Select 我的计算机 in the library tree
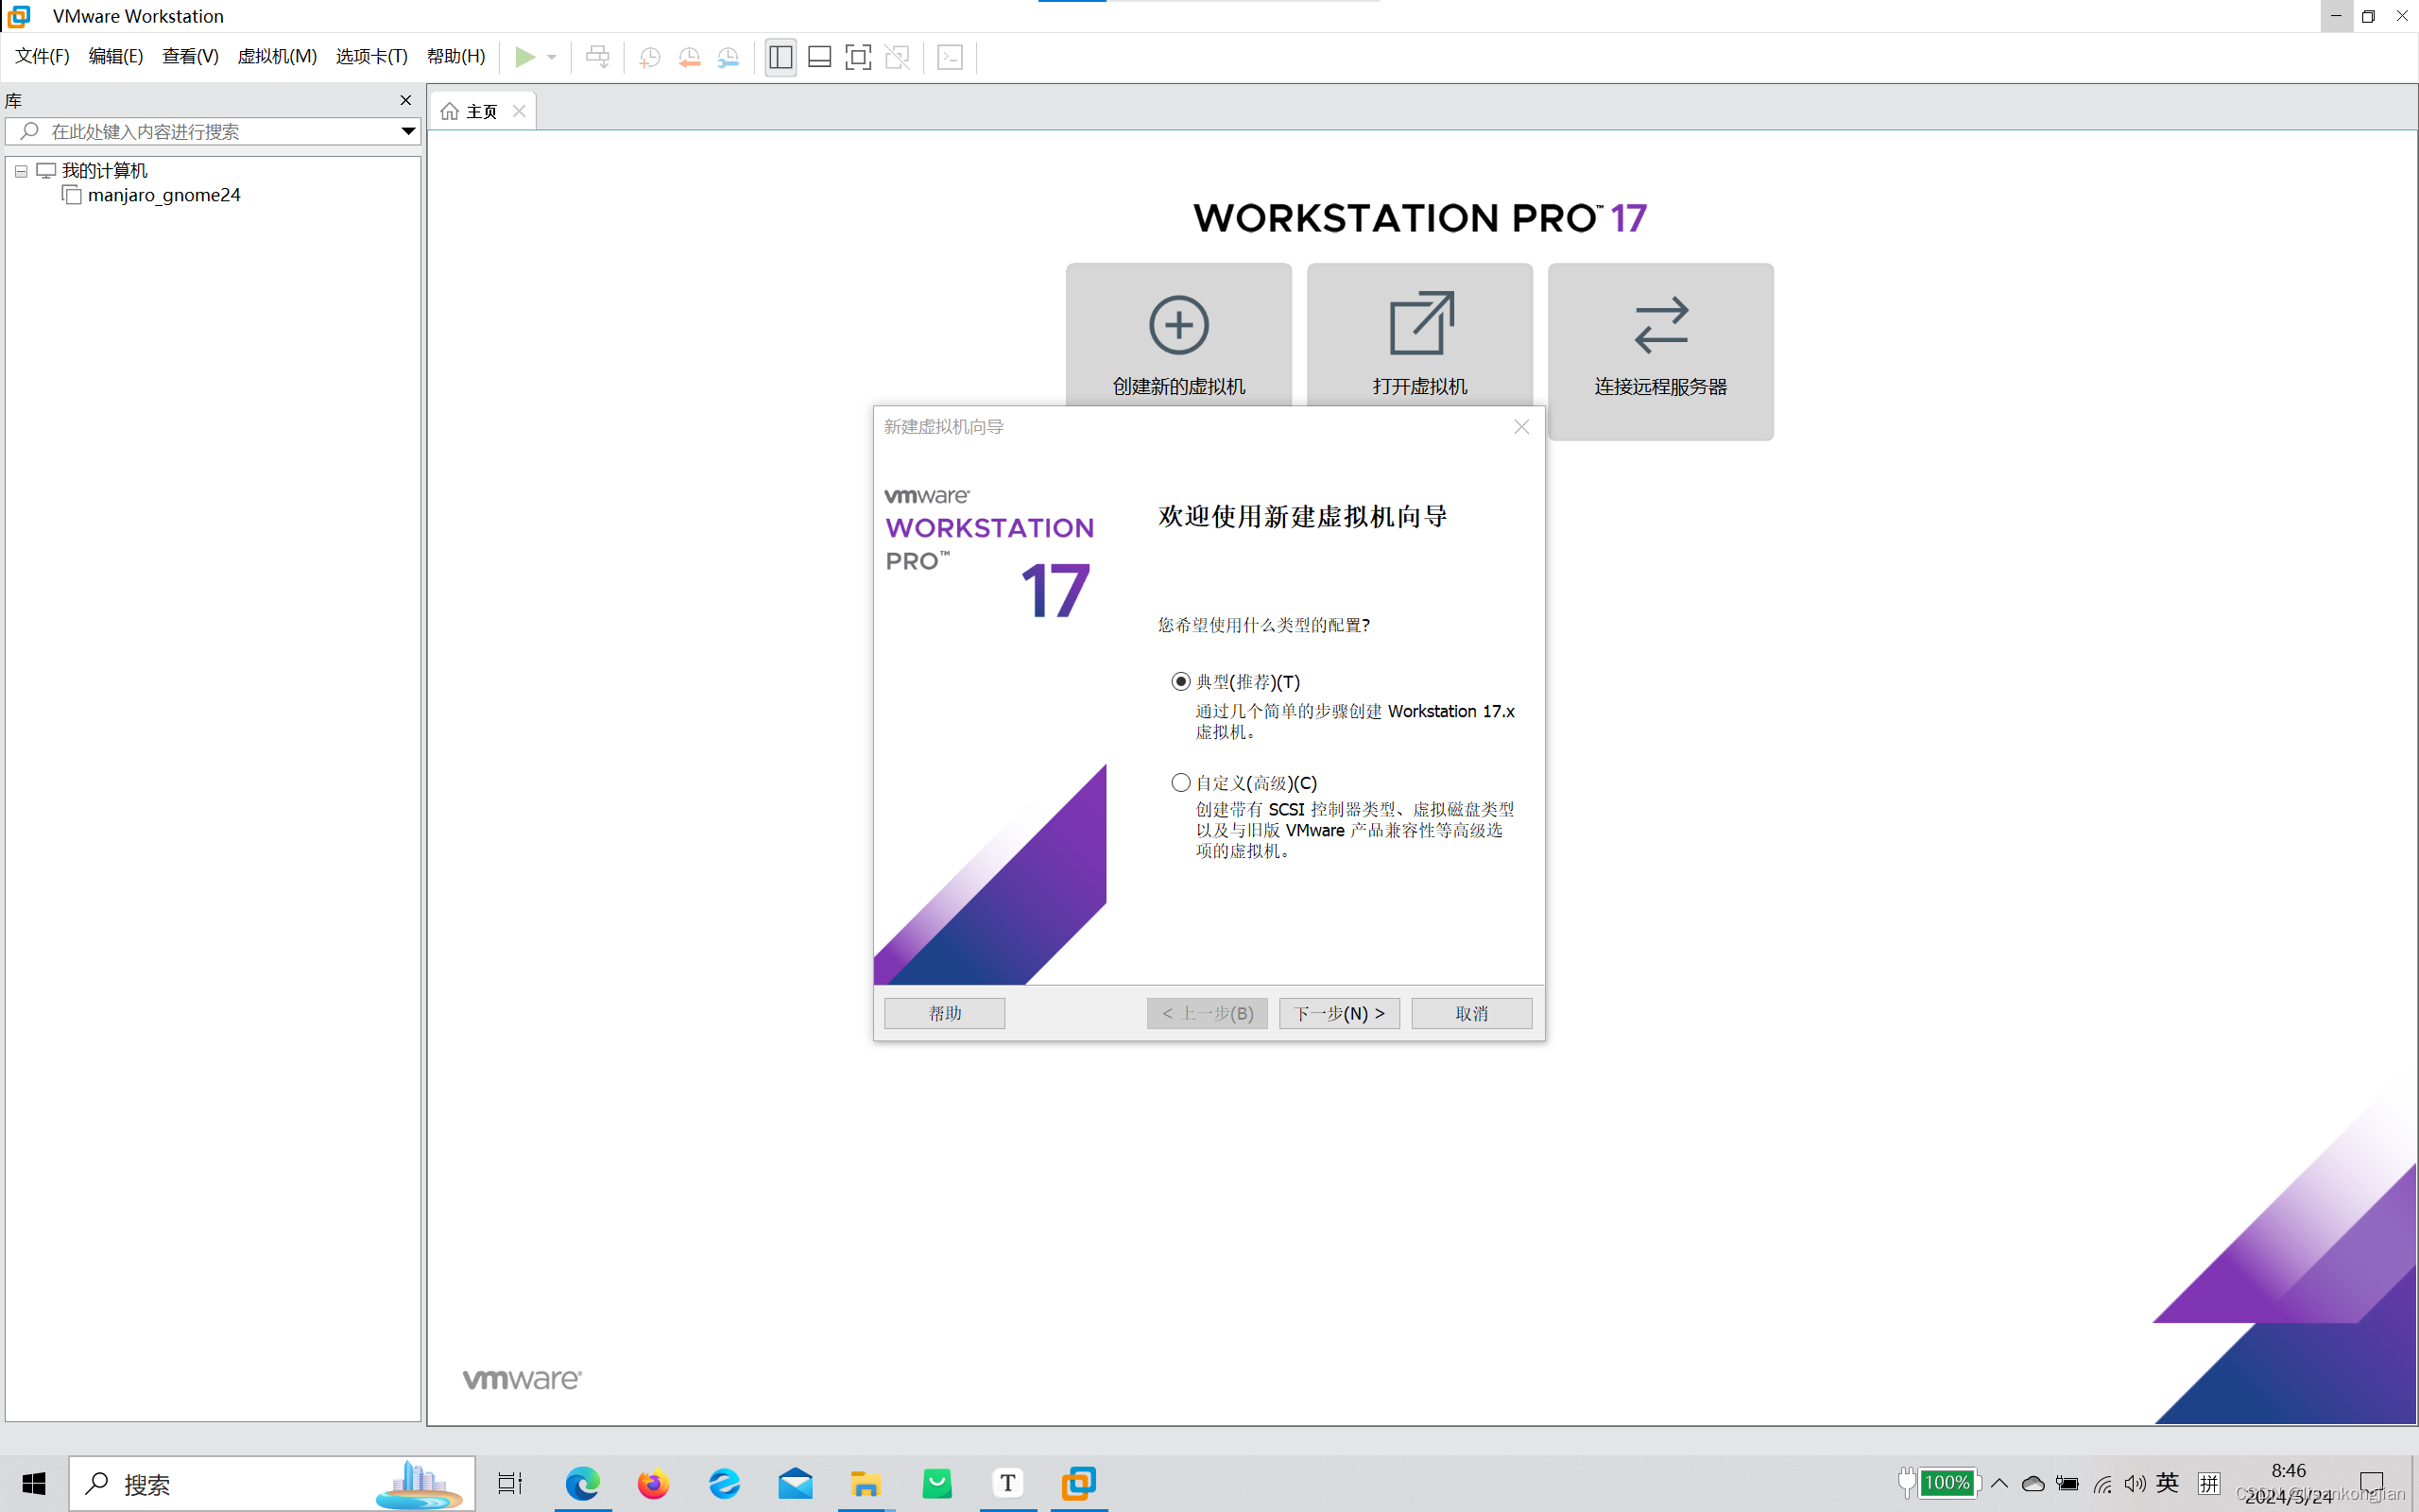The image size is (2419, 1512). (105, 171)
